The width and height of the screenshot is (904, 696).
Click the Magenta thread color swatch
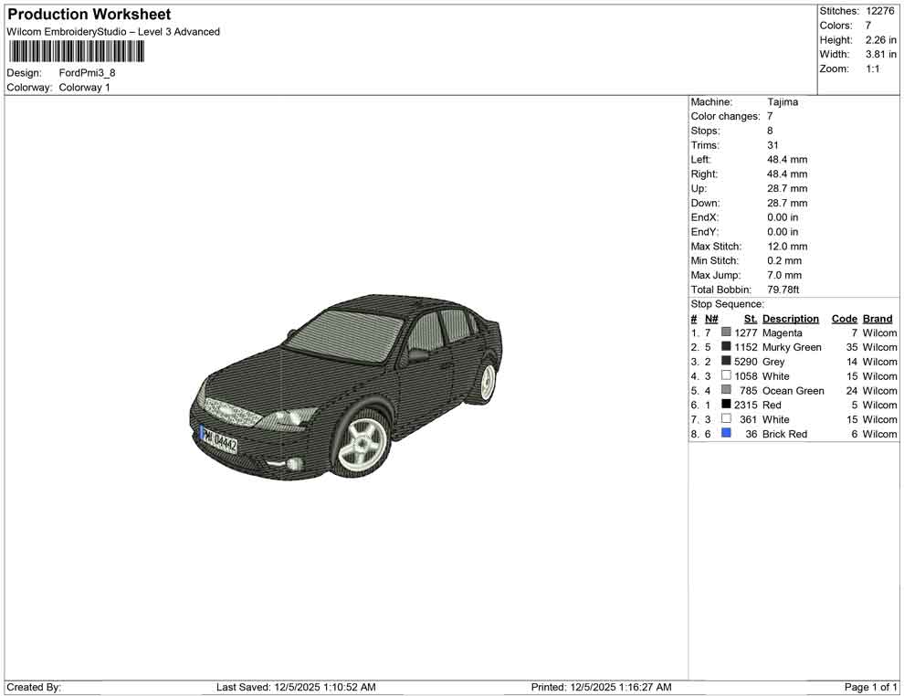[726, 332]
